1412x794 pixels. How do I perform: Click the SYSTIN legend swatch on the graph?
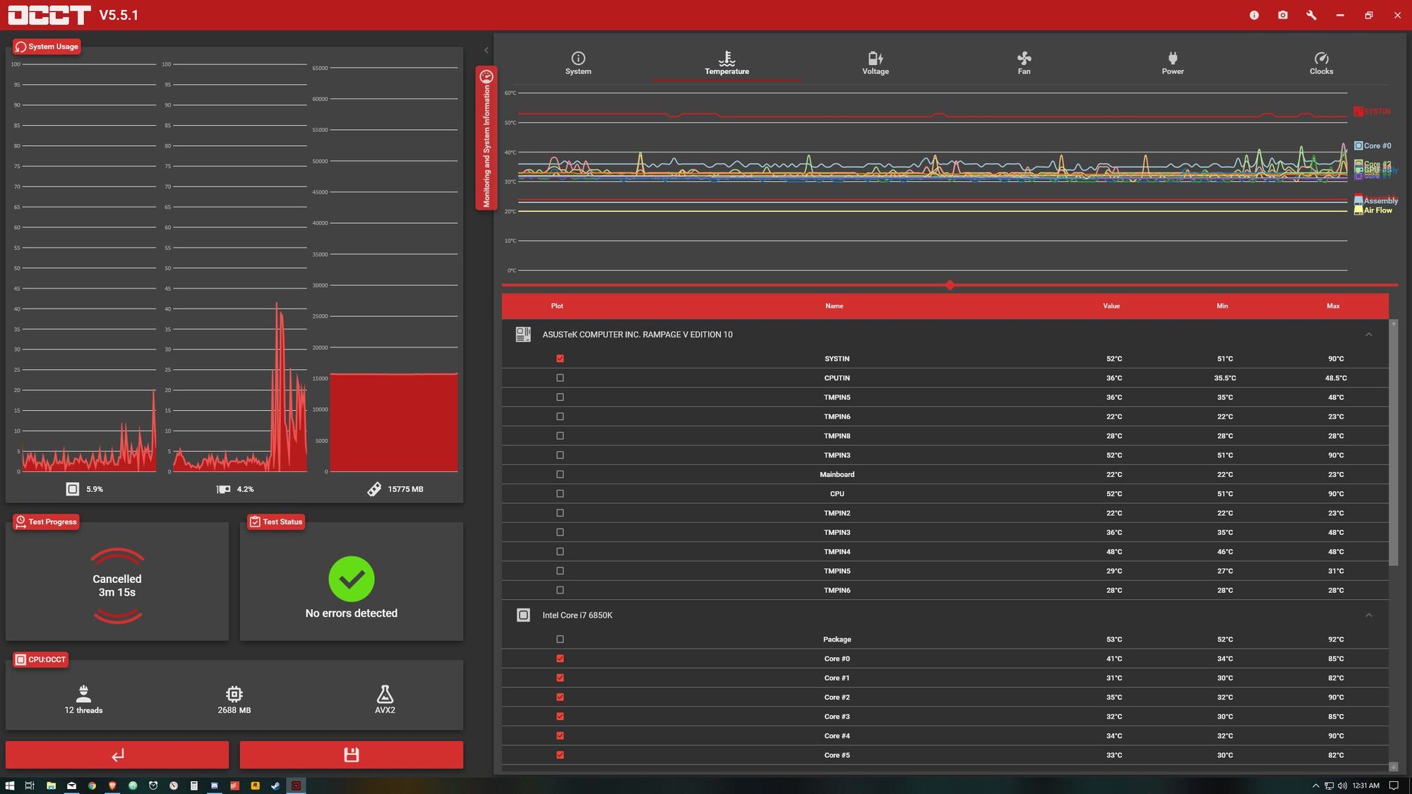coord(1358,112)
